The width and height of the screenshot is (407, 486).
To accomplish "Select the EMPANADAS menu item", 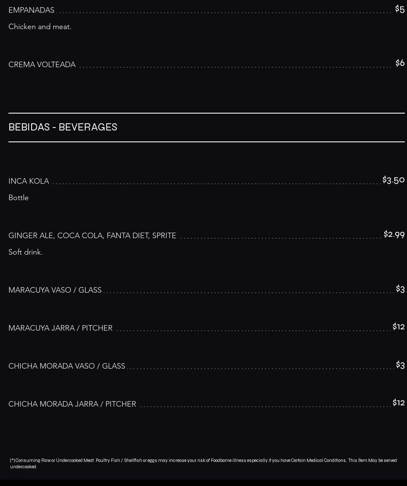I will click(x=31, y=10).
